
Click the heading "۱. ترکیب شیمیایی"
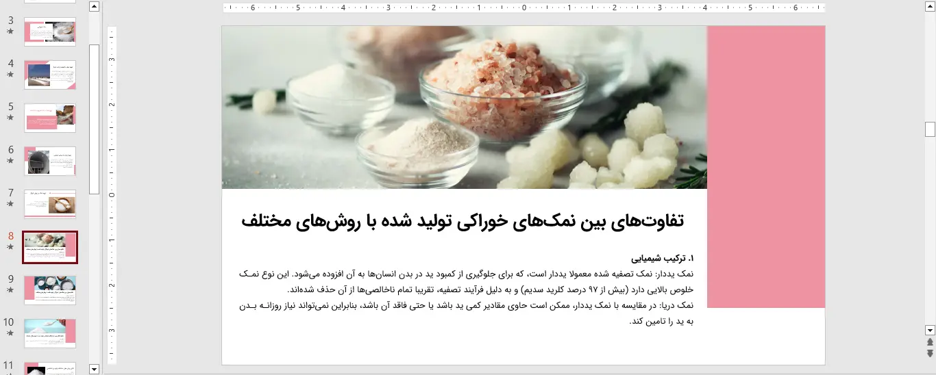coord(662,259)
